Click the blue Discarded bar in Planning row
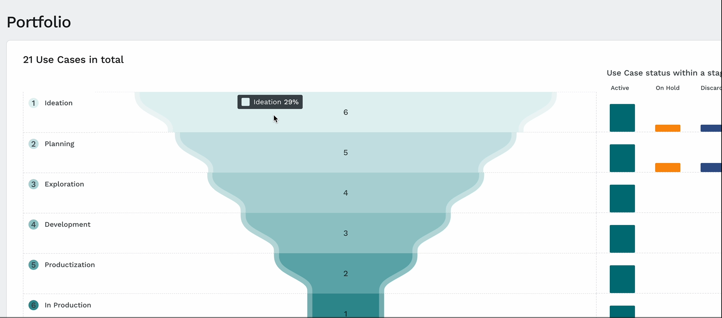The image size is (722, 318). pyautogui.click(x=711, y=168)
